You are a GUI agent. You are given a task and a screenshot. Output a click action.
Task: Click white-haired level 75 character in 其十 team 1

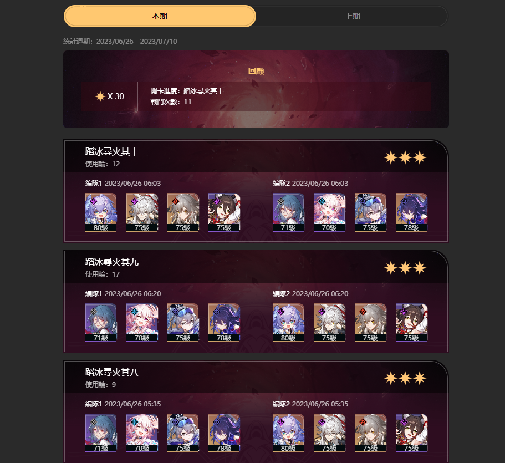[x=142, y=212]
